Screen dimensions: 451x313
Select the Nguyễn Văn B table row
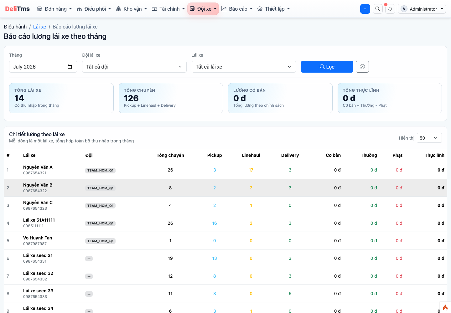(x=225, y=188)
